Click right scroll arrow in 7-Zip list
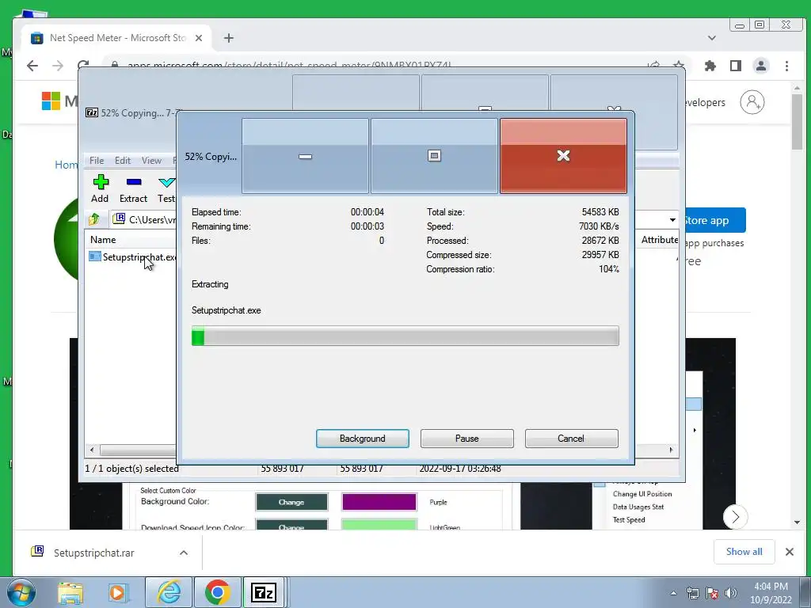The width and height of the screenshot is (811, 608). point(672,450)
